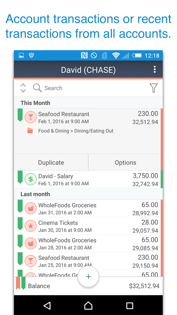Screen dimensions: 177x315
Task: Tap the green dollar Salary icon
Action: pyautogui.click(x=30, y=179)
